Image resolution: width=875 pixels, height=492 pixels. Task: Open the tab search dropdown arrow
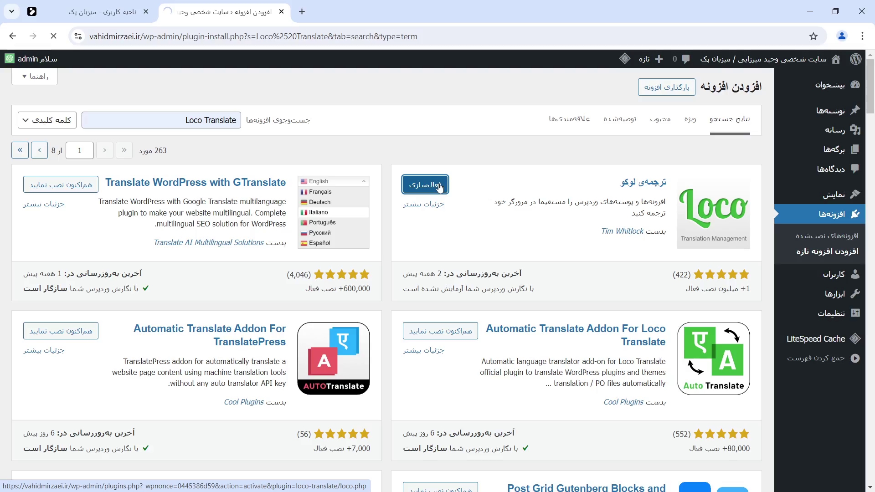click(x=11, y=11)
